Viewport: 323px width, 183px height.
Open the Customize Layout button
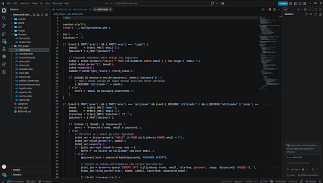coord(291,3)
